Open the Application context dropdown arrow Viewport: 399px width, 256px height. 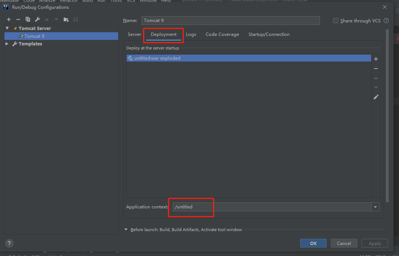pos(375,207)
